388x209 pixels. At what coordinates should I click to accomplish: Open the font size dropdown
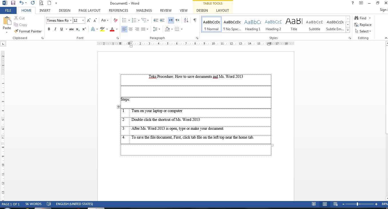(83, 20)
